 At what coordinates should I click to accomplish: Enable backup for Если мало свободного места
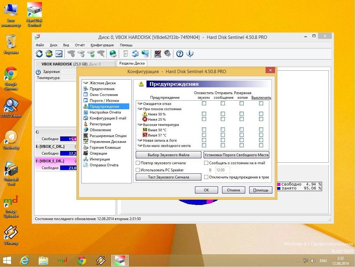[241, 145]
